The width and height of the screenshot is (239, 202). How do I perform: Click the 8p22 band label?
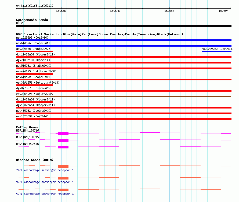(19, 23)
